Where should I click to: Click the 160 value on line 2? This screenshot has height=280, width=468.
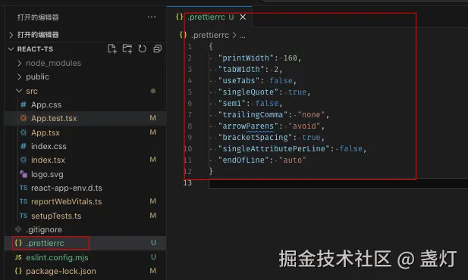point(290,58)
